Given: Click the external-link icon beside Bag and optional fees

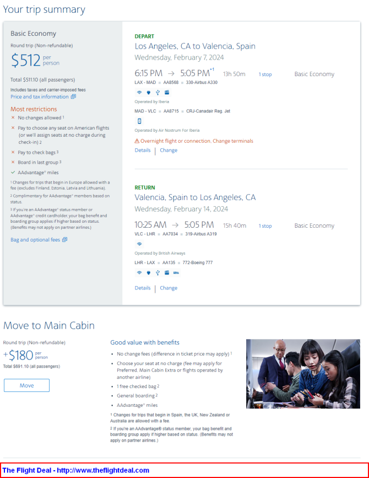Looking at the screenshot, I should [65, 240].
